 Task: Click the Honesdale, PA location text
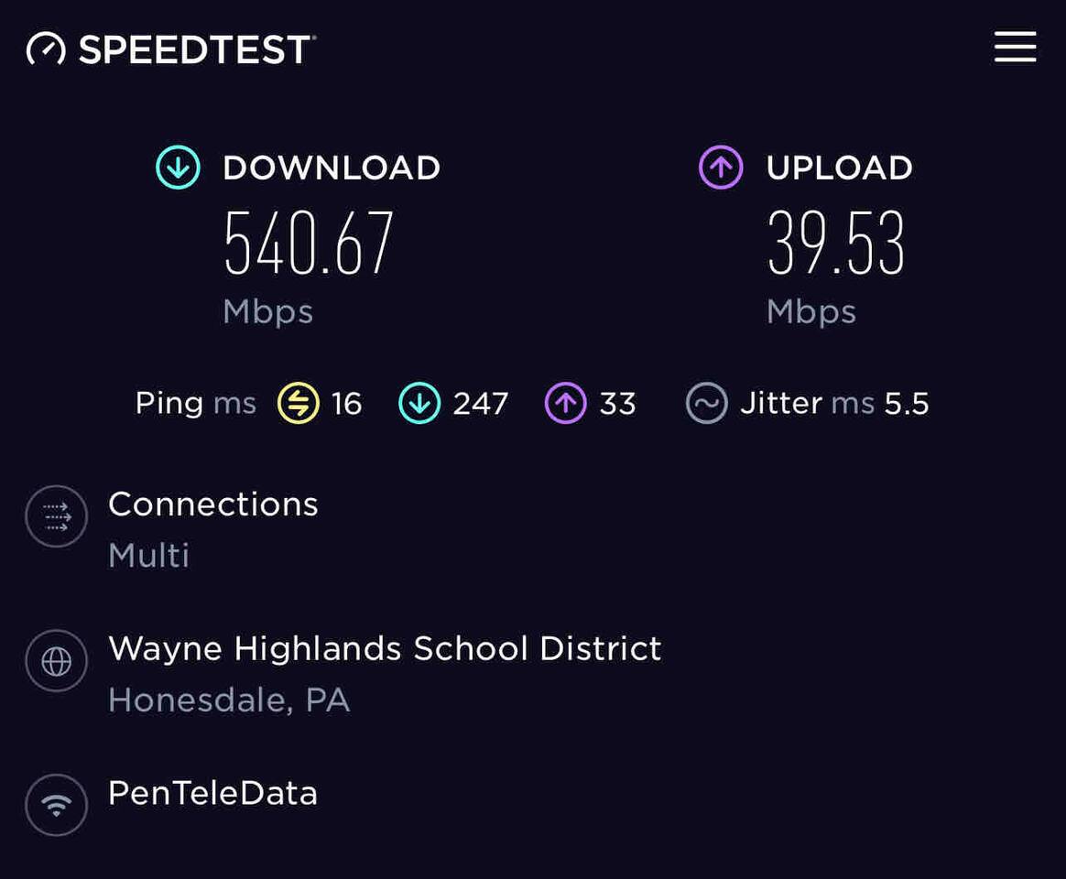click(229, 700)
